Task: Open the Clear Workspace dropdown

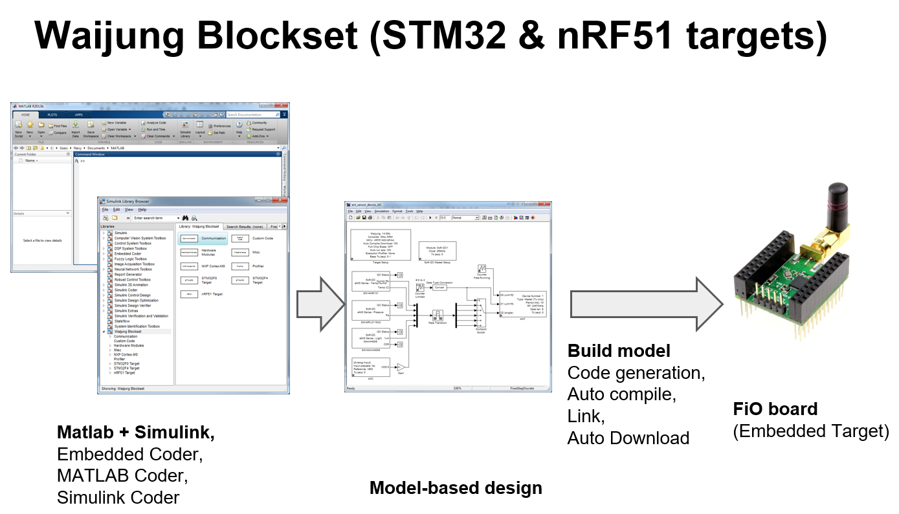Action: 135,136
